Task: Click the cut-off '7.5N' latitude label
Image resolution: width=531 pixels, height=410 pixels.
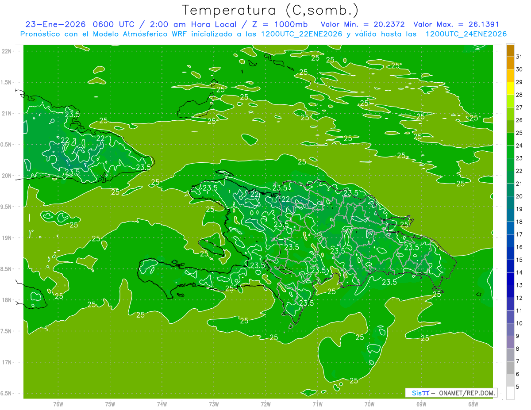Action: 6,331
